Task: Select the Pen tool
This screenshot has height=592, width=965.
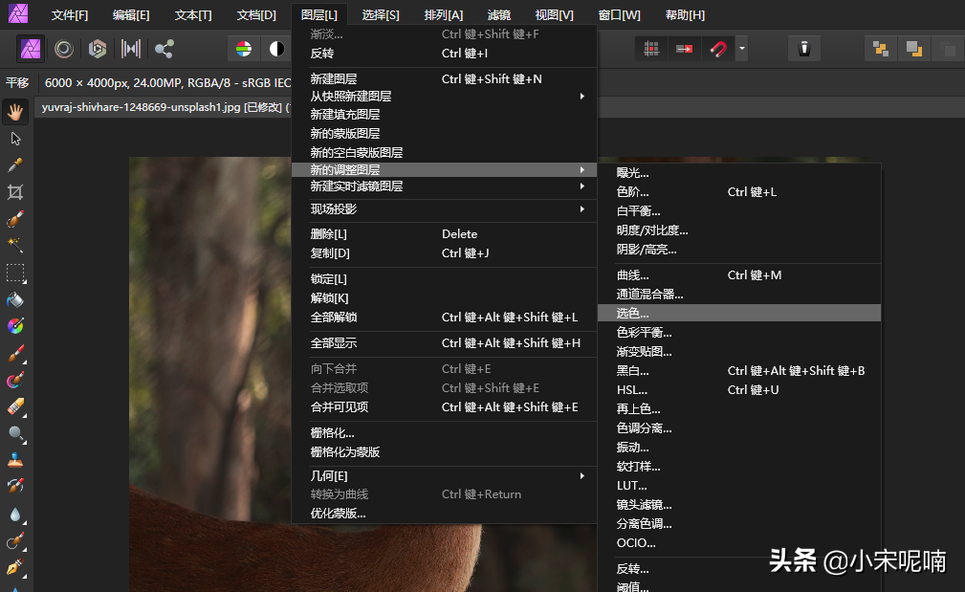Action: point(15,567)
